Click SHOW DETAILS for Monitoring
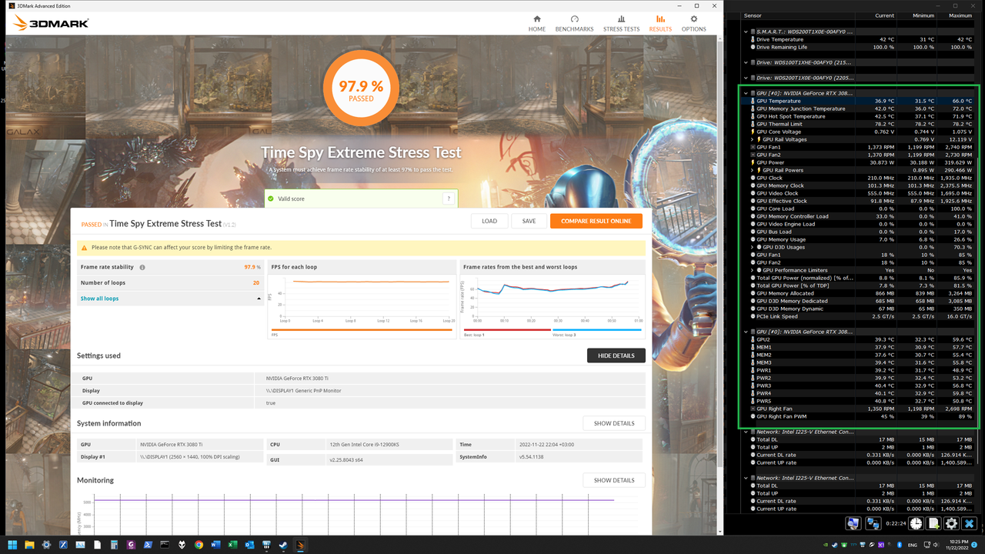985x554 pixels. [614, 480]
